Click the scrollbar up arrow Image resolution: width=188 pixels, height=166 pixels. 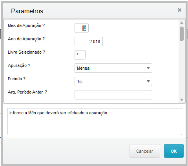point(182,23)
